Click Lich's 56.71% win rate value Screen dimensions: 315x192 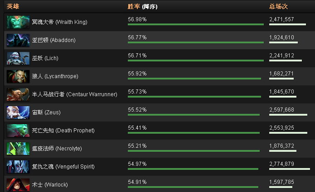pyautogui.click(x=137, y=56)
